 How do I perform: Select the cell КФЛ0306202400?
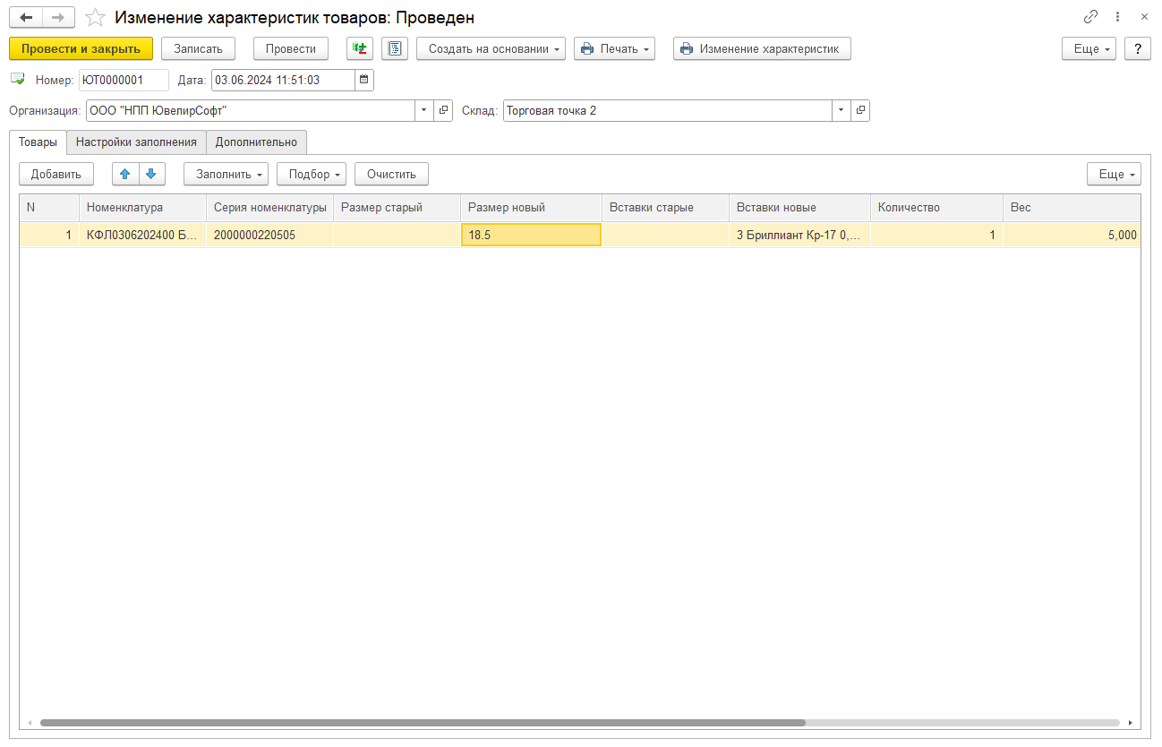click(x=143, y=235)
